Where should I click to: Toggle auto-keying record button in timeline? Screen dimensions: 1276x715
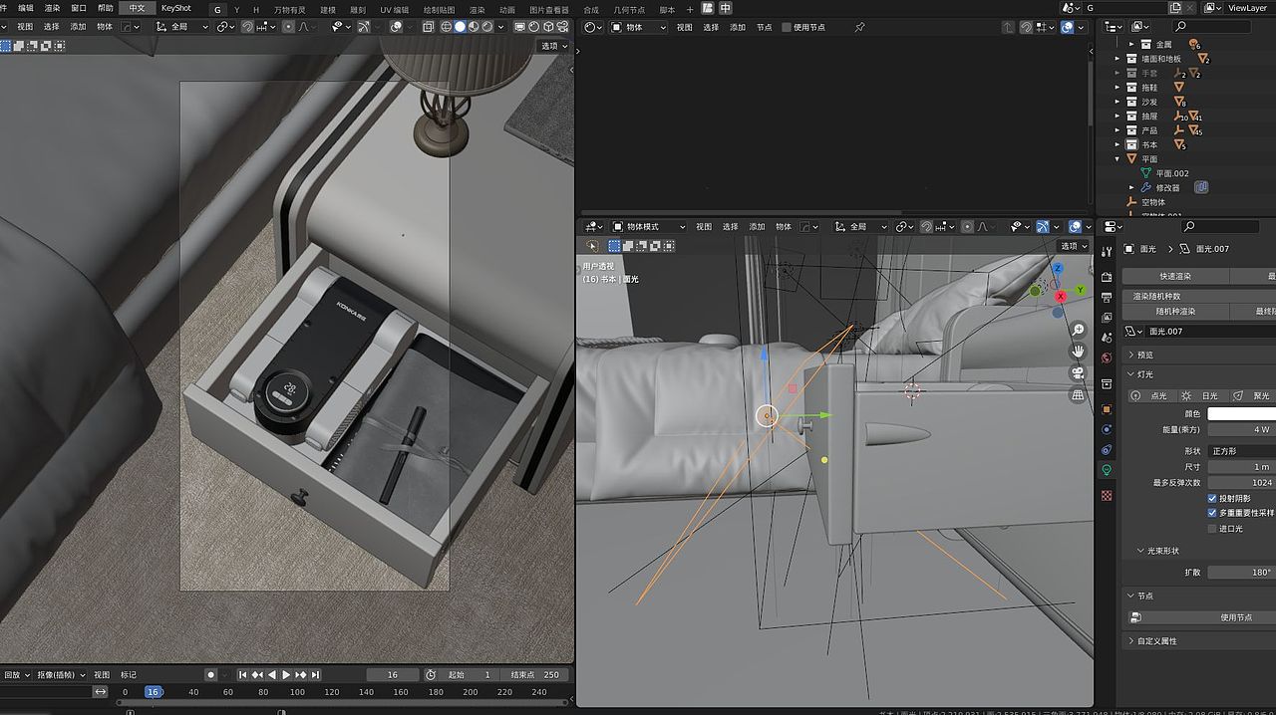pos(210,675)
